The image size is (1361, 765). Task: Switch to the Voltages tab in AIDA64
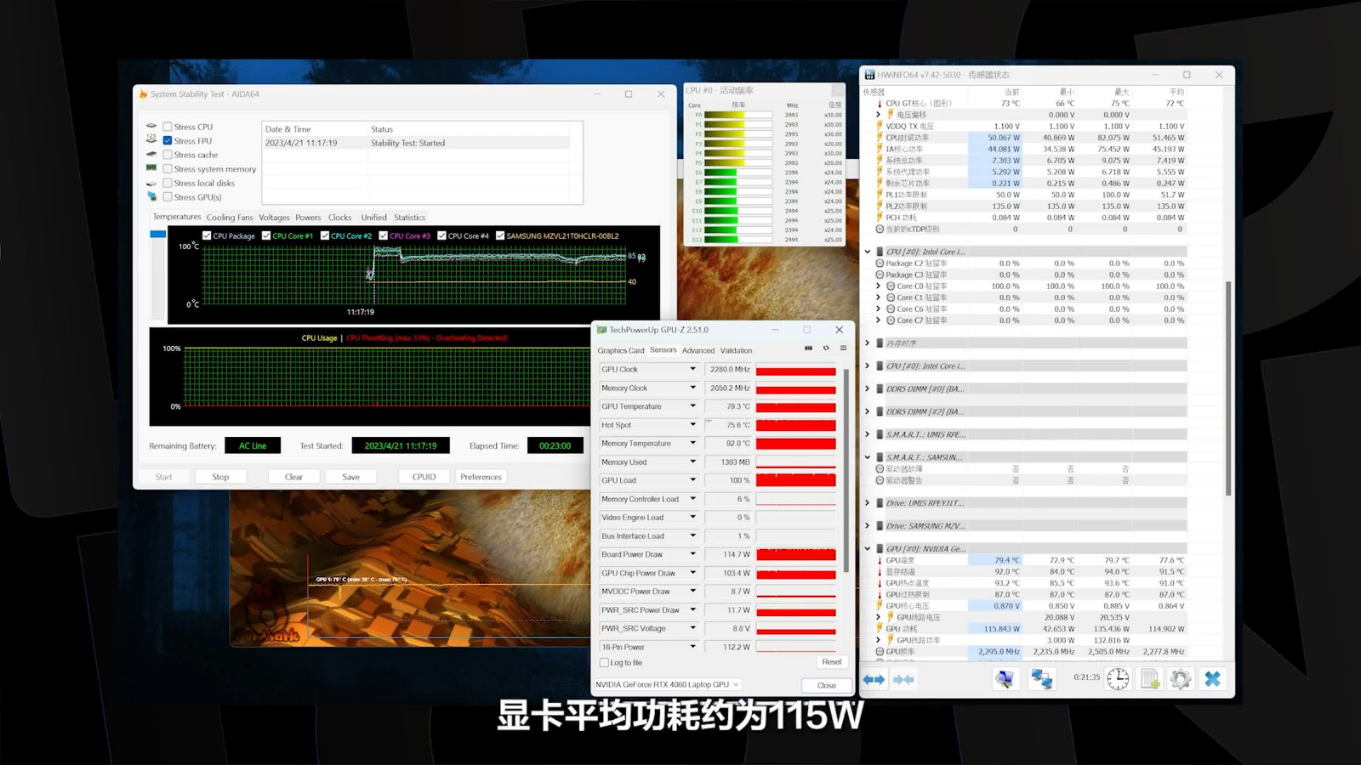tap(274, 218)
